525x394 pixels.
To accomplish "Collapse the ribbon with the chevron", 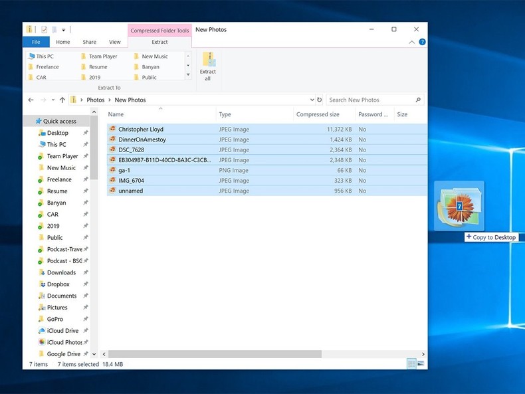I will [412, 42].
